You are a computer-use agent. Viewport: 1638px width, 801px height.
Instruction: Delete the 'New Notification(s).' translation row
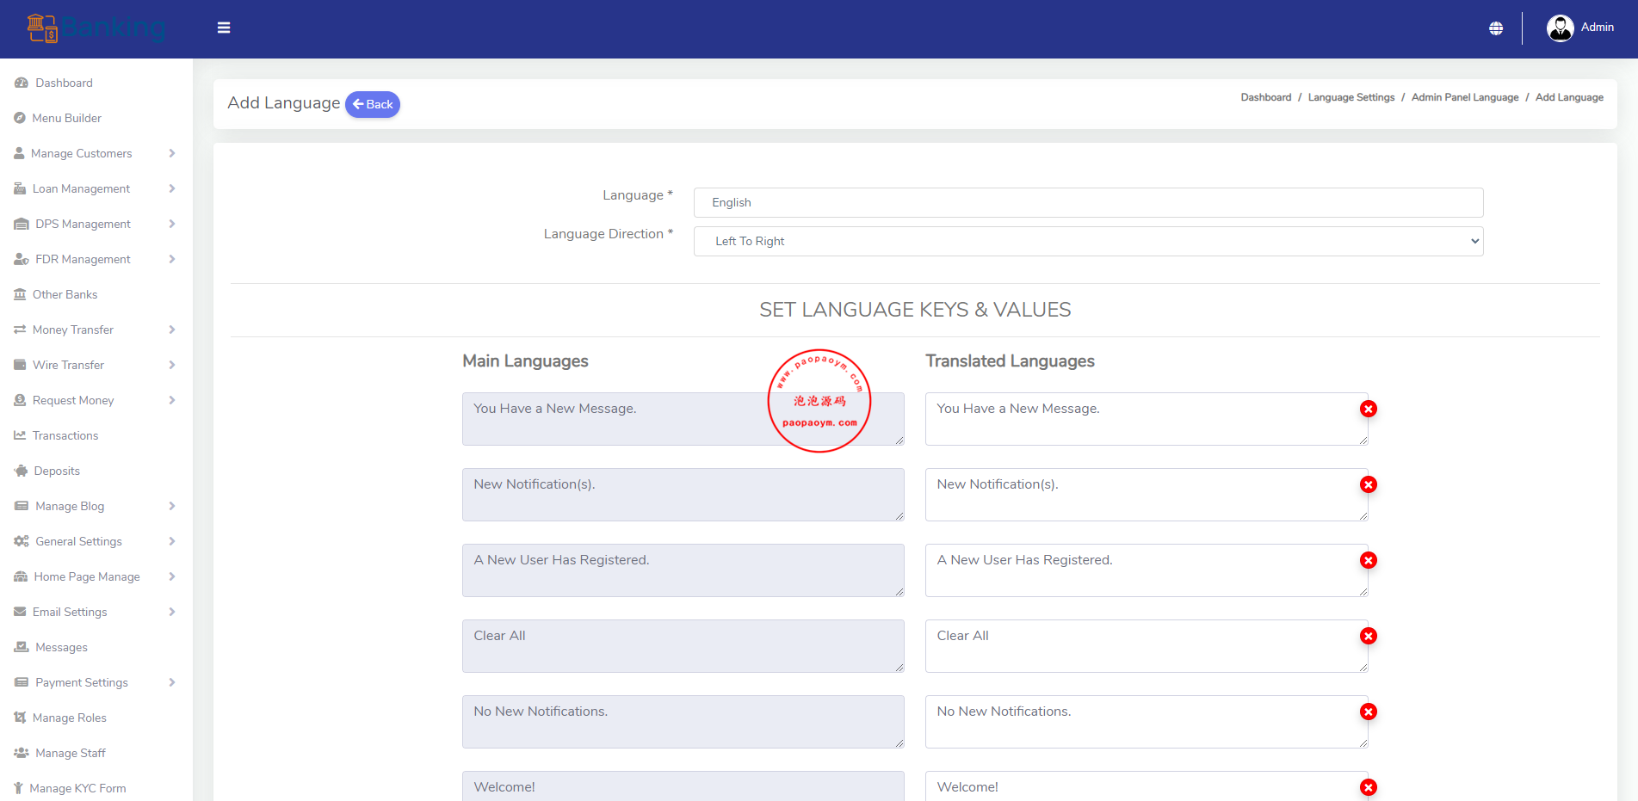[1368, 484]
